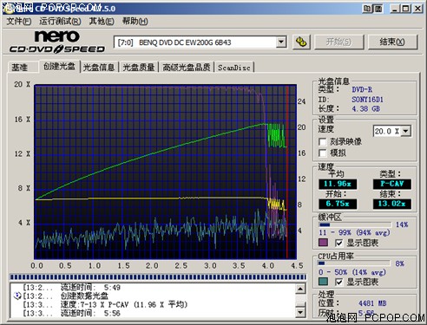Click the disc ID SONY16D1 value

[367, 100]
